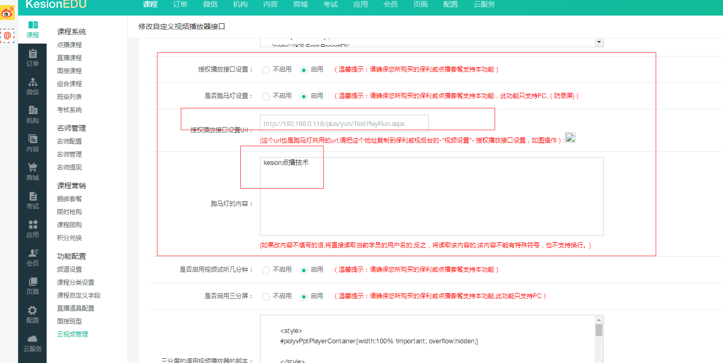
Task: Click the 跑马灯的内容 text area
Action: pos(432,197)
